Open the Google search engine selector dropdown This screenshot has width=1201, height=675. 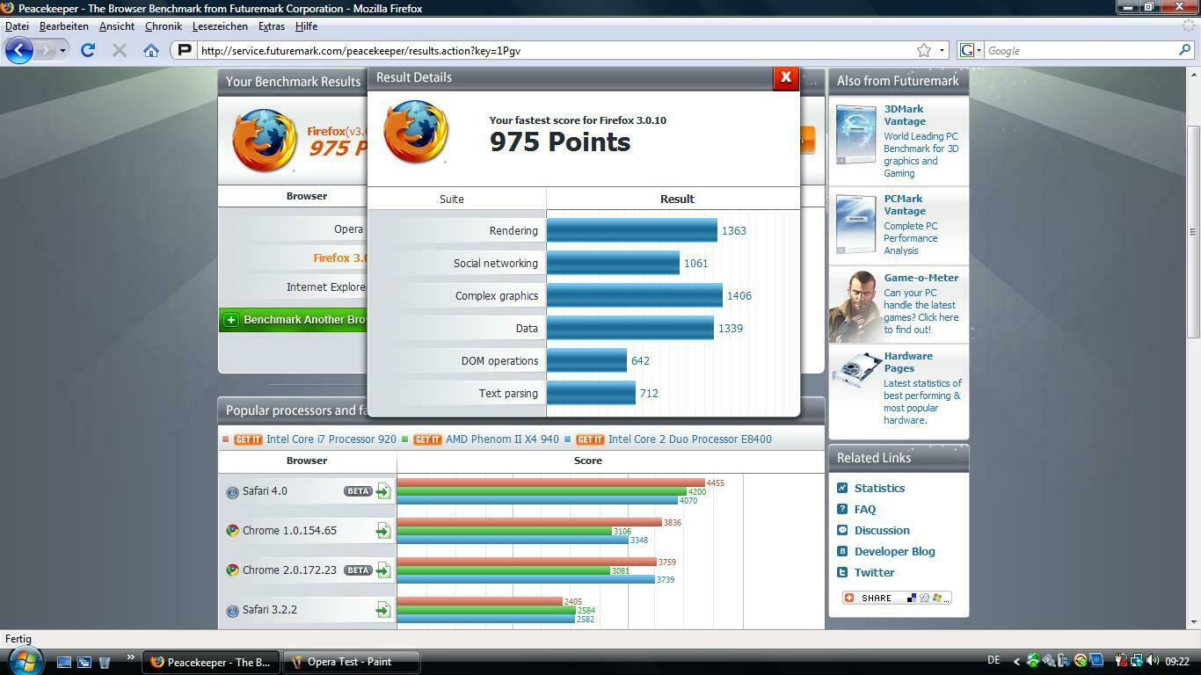click(969, 50)
